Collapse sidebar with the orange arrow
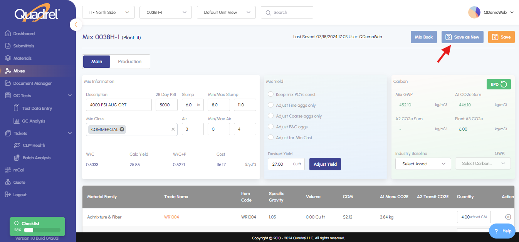This screenshot has width=519, height=242. [76, 25]
